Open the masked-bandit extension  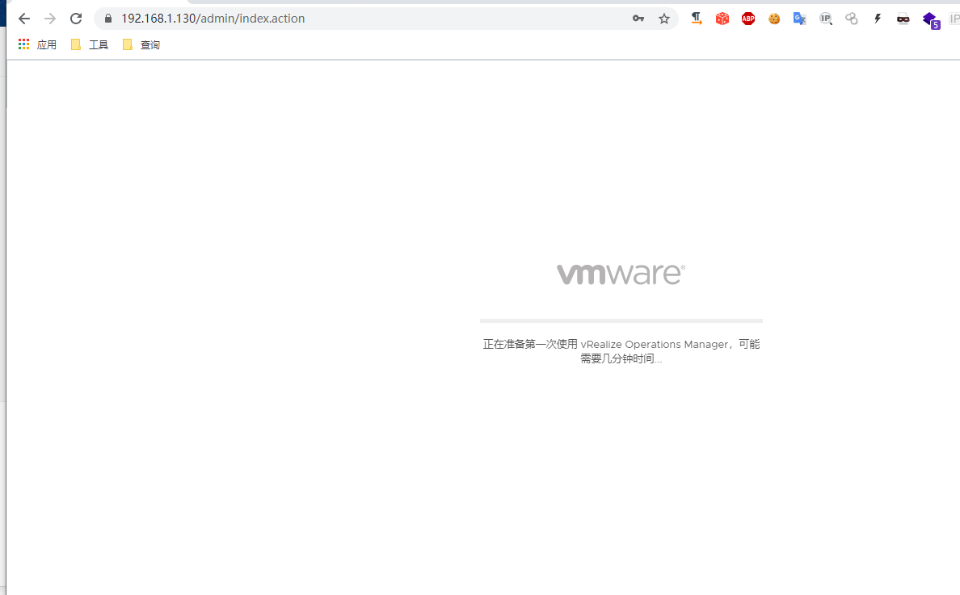coord(903,19)
